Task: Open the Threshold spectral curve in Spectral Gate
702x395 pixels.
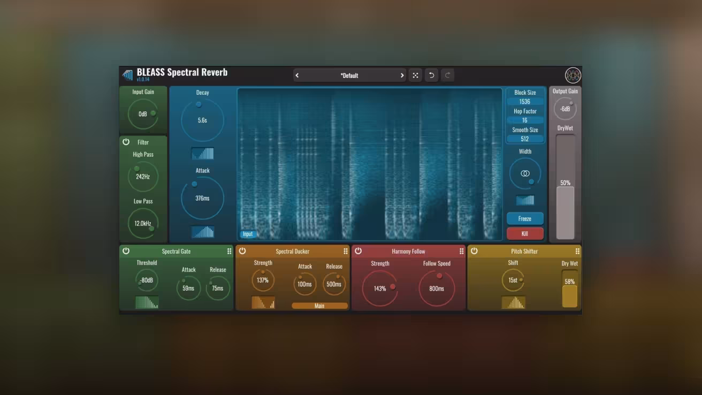Action: point(147,302)
